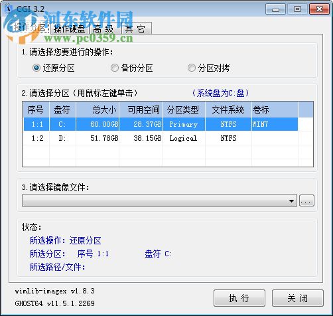Close the CGI 3.2 window via title bar X
This screenshot has width=333, height=316.
coord(319,9)
